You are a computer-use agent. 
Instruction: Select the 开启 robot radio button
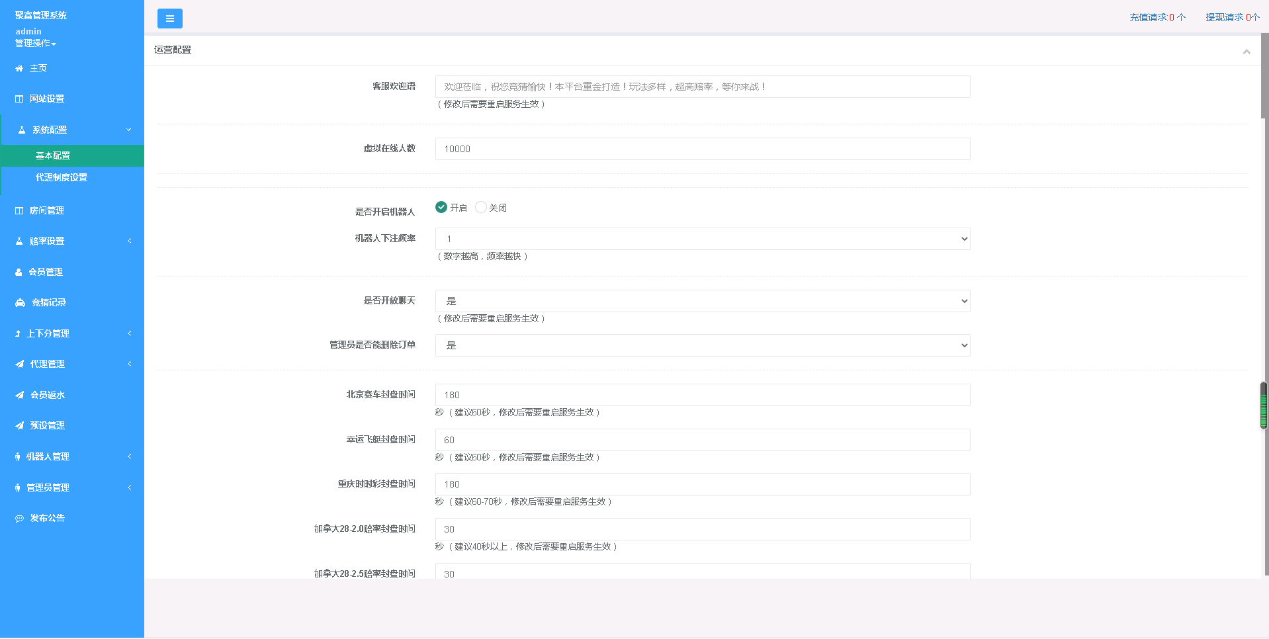[441, 207]
